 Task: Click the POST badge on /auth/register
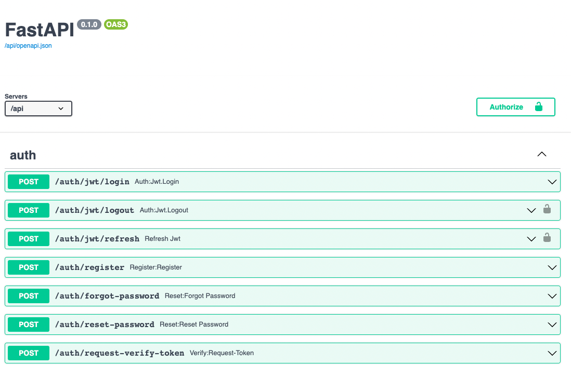click(x=28, y=267)
